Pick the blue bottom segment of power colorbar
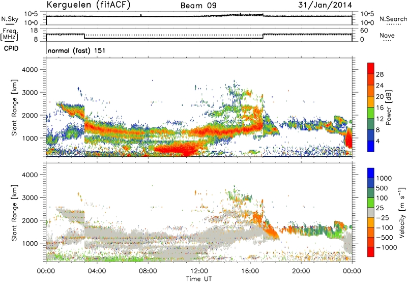The height and width of the screenshot is (282, 407). tap(371, 146)
